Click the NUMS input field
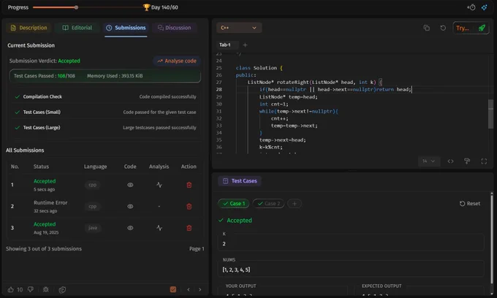The width and height of the screenshot is (497, 298). [351, 270]
